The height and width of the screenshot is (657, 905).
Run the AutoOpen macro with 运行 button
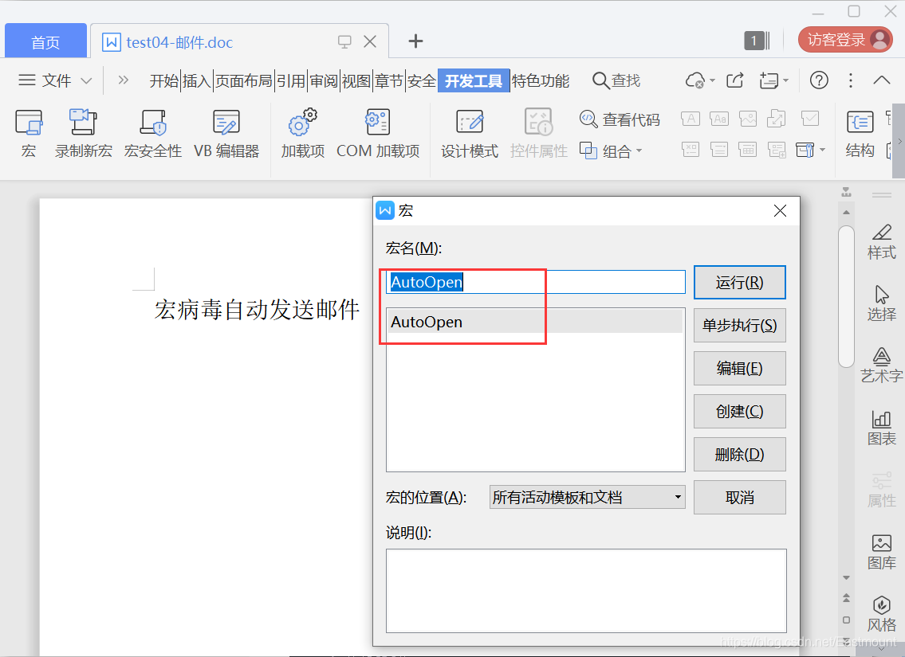[739, 282]
